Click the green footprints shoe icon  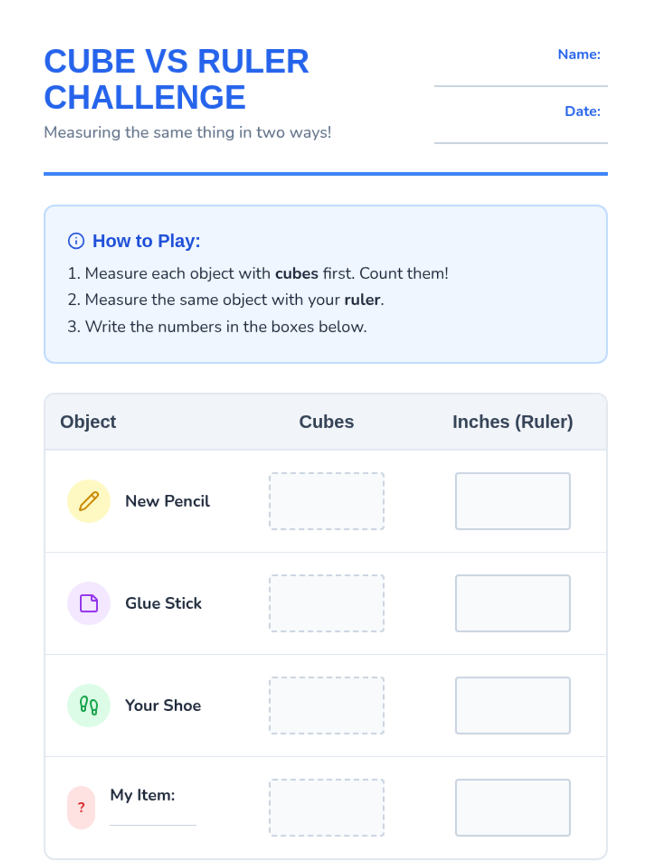click(88, 705)
